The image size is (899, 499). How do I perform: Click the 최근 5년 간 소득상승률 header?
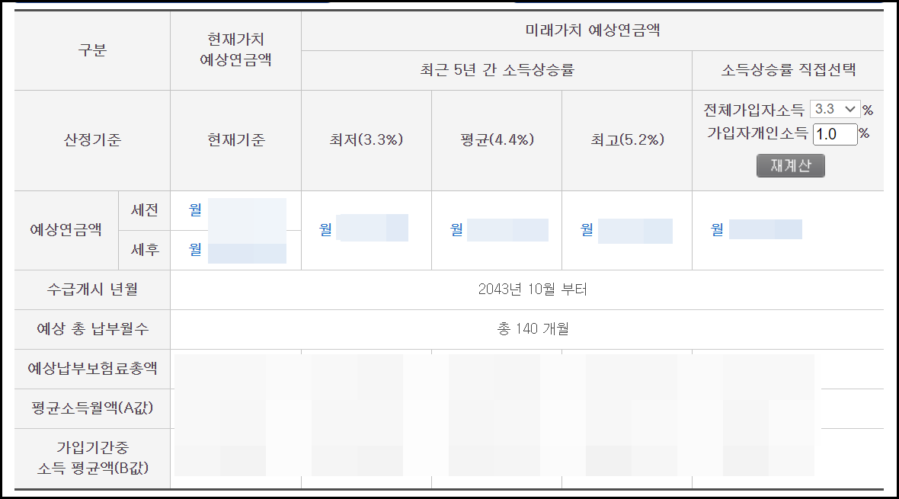[x=496, y=70]
